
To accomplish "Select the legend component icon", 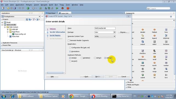I will (x=155, y=36).
